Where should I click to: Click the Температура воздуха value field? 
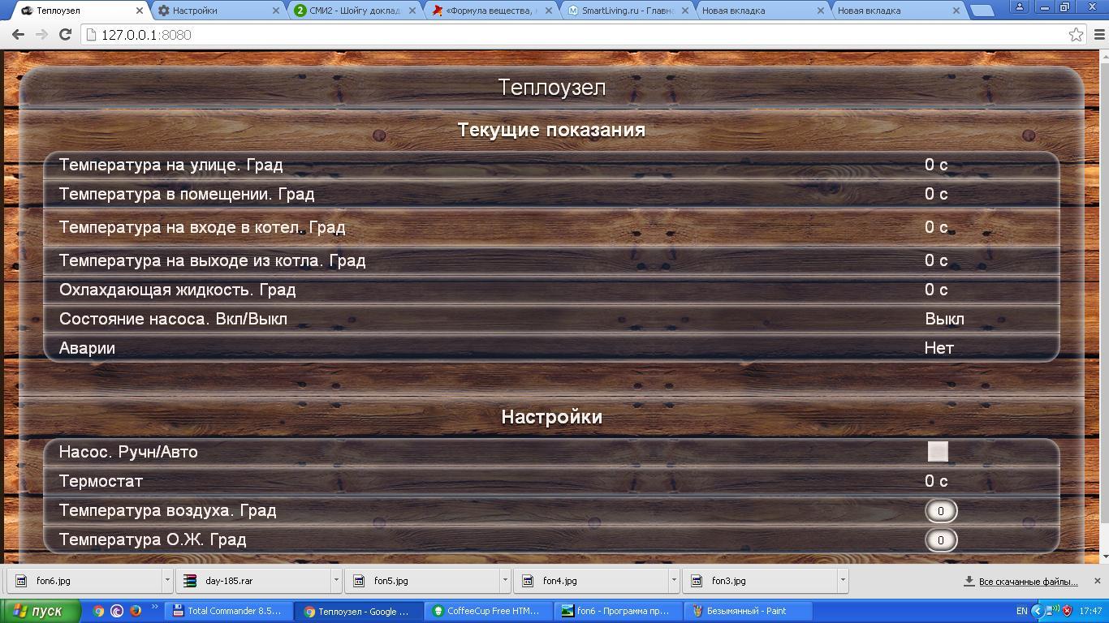click(x=941, y=510)
